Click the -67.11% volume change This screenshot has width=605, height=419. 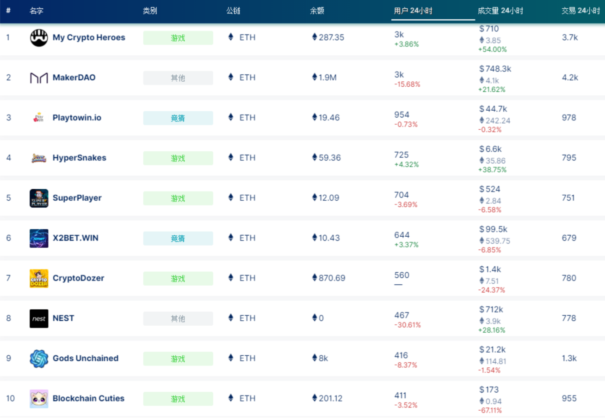click(491, 410)
